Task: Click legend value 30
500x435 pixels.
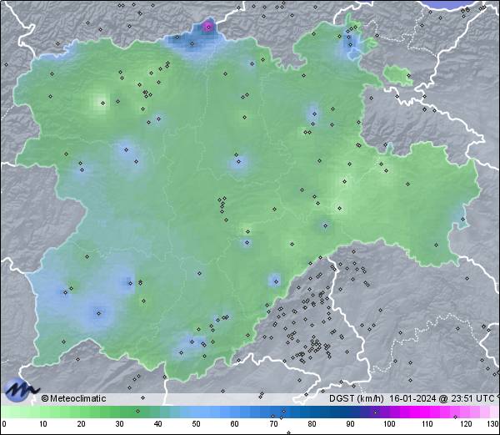Action: click(119, 424)
